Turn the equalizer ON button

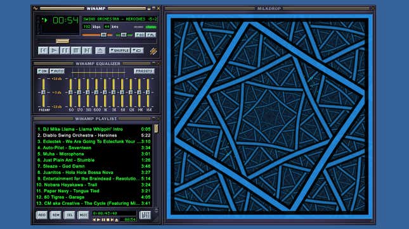(x=42, y=71)
